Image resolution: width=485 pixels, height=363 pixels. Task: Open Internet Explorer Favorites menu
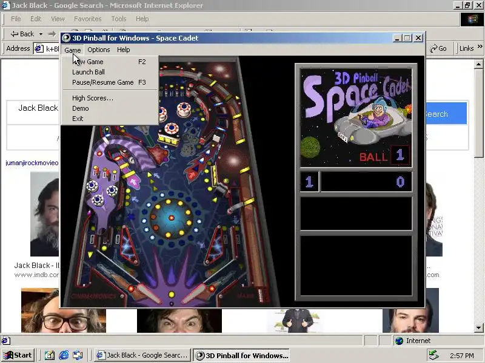(x=88, y=19)
